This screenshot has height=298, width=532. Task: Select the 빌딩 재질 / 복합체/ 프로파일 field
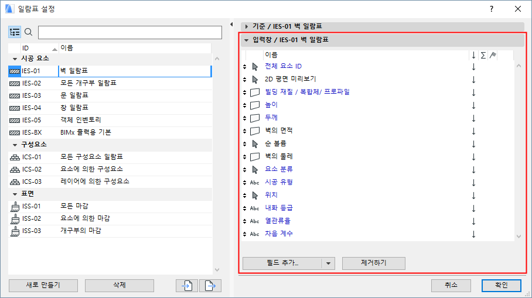[x=307, y=93]
